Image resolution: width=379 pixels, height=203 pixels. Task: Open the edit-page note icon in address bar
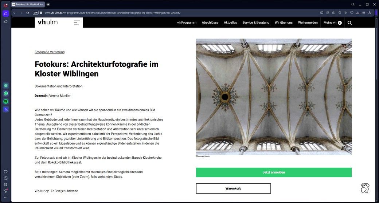(x=328, y=13)
